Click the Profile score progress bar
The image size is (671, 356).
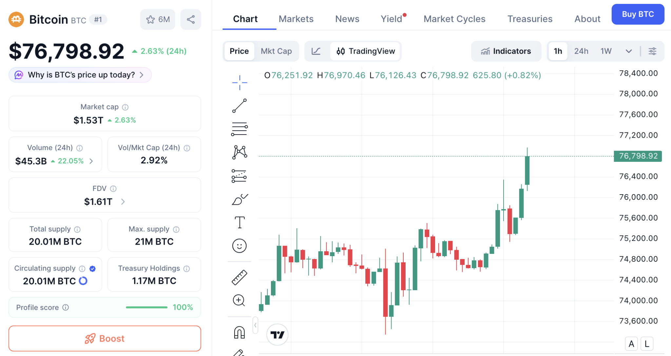click(146, 308)
